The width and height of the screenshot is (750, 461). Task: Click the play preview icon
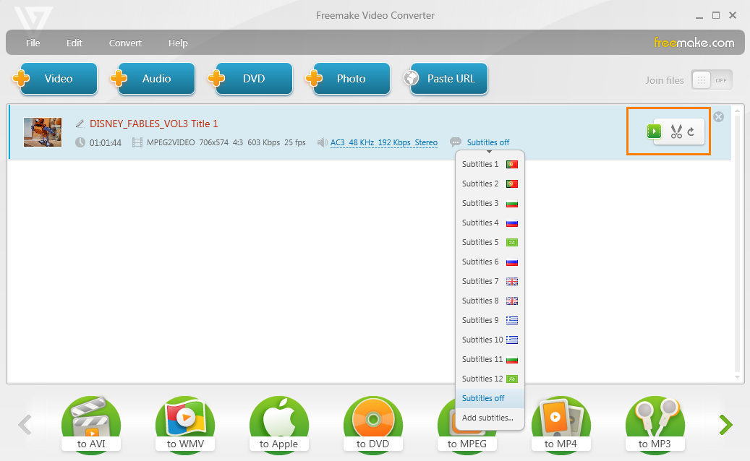[x=654, y=132]
